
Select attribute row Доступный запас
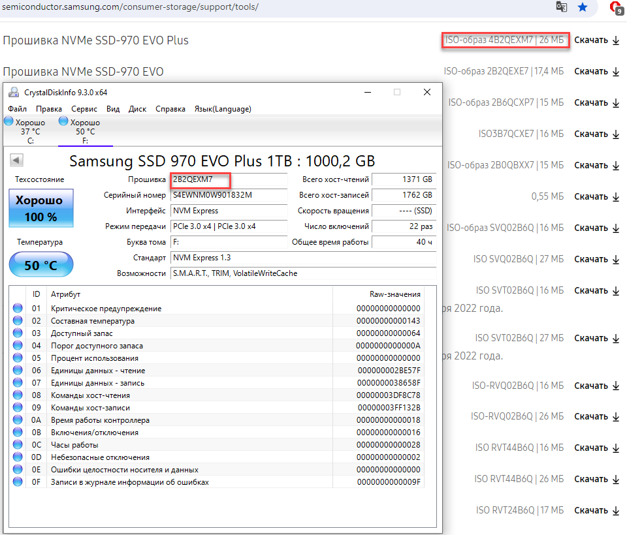coord(216,333)
